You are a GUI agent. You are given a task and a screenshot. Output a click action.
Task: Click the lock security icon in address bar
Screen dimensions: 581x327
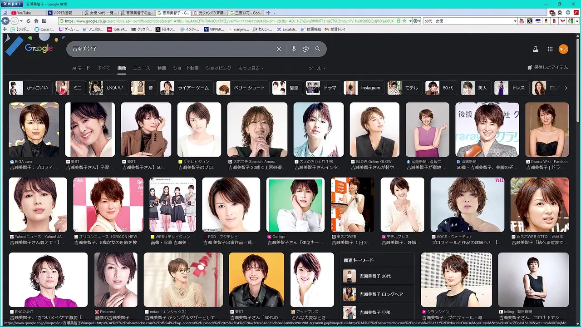coord(398,21)
